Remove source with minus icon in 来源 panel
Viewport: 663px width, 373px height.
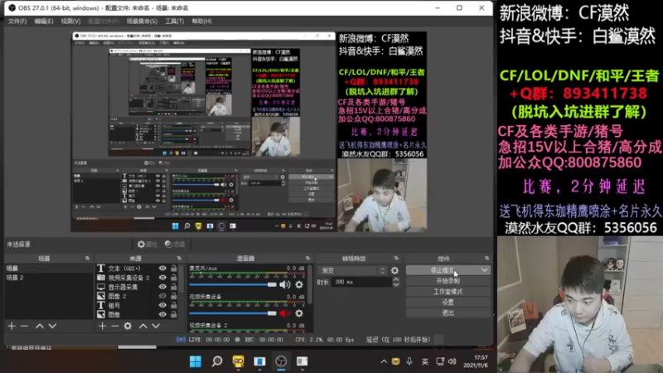pos(114,326)
